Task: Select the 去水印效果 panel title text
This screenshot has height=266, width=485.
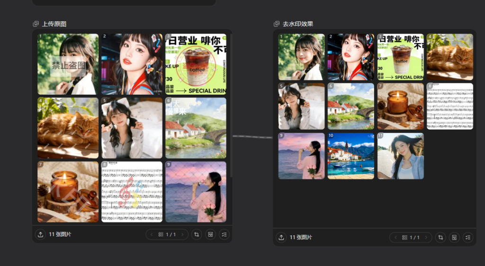Action: click(x=298, y=24)
